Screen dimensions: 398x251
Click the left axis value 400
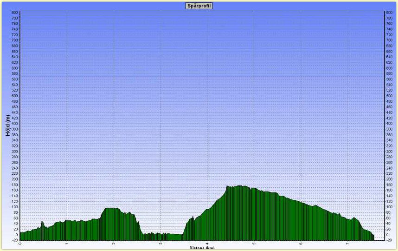[15, 124]
